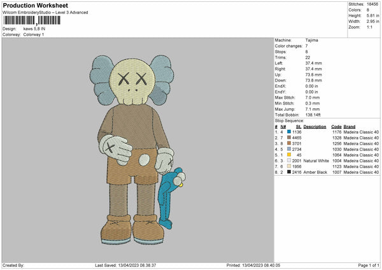Click the max stitch value '7.0 mm'
The width and height of the screenshot is (382, 270).
coord(313,97)
